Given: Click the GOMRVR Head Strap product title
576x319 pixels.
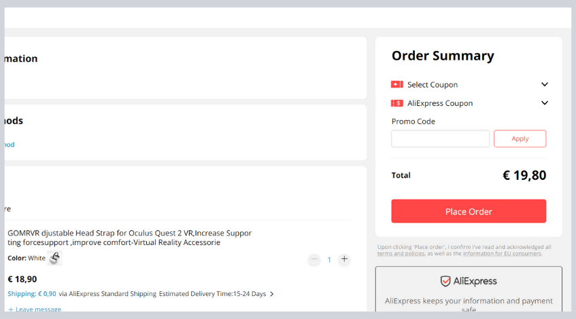Looking at the screenshot, I should tap(130, 238).
